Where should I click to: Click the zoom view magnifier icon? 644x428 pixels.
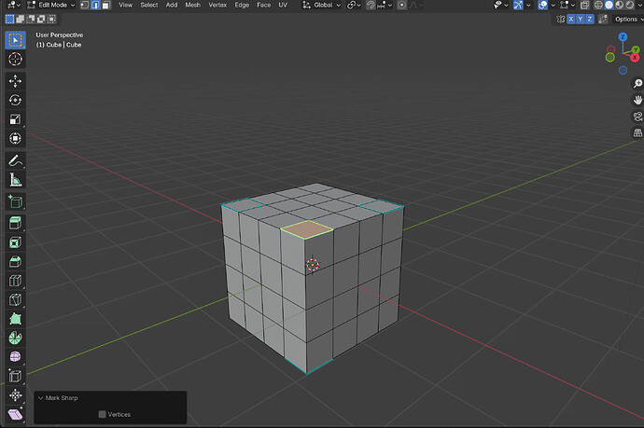point(637,84)
